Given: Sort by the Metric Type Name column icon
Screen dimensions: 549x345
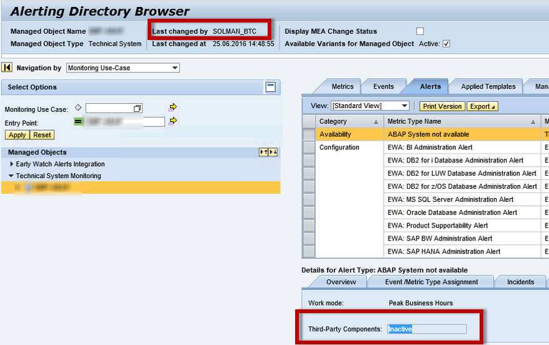Looking at the screenshot, I should (x=533, y=122).
